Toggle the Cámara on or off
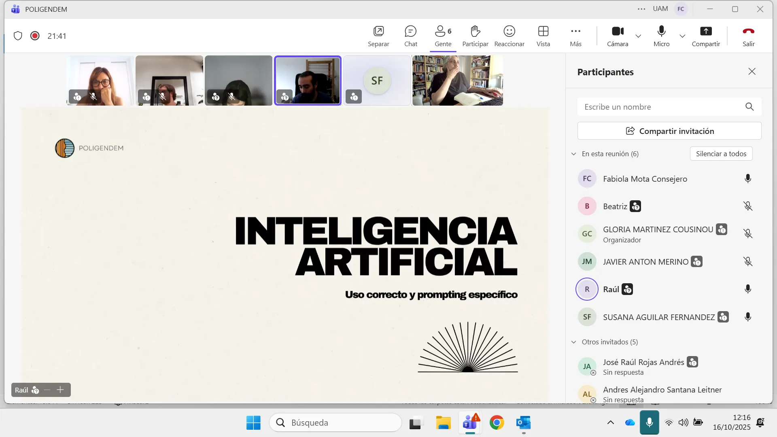 (x=618, y=32)
